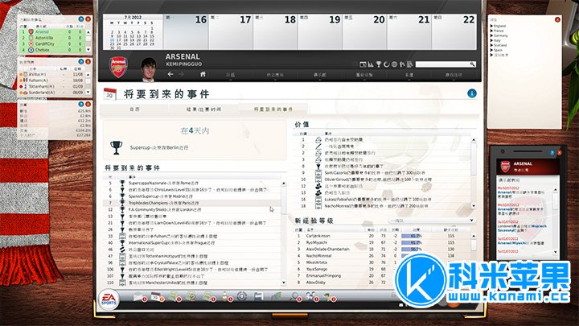Click Alex Oxlade-Chamberlain's progress bar
579x326 pixels.
(412, 249)
